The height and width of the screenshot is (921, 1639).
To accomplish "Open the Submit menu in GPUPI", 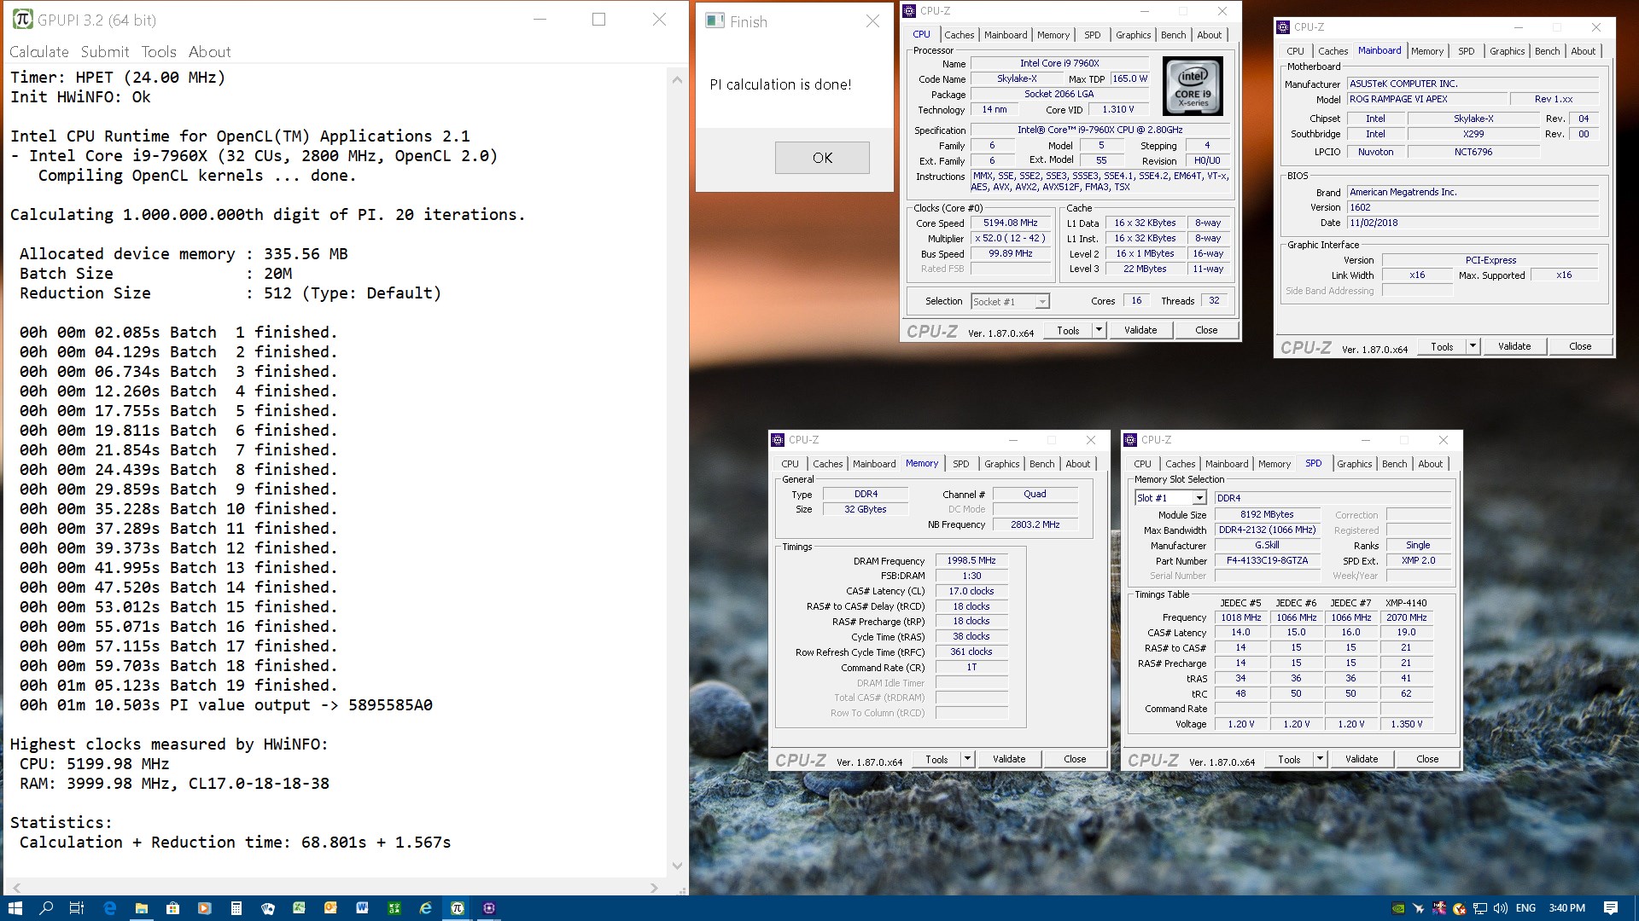I will tap(105, 52).
